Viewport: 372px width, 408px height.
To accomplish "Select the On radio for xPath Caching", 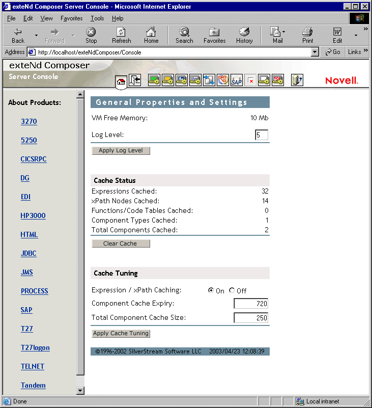I will point(211,290).
